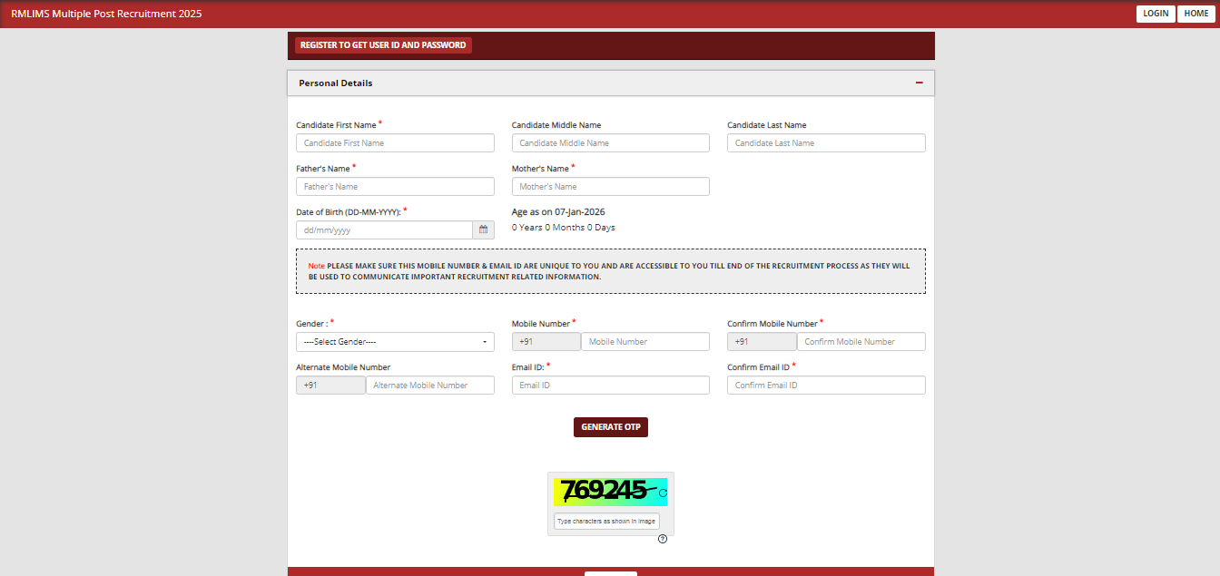Select the Candidate First Name field
Viewport: 1220px width, 576px height.
(395, 142)
